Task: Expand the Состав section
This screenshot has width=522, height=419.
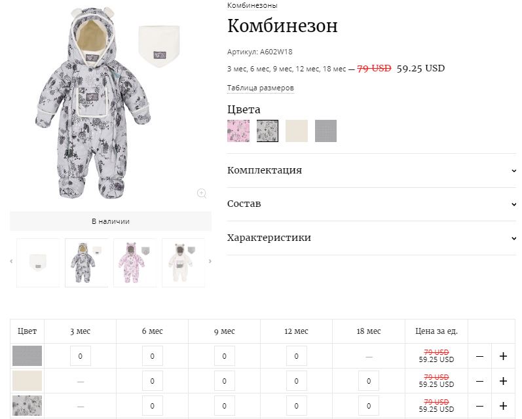Action: pyautogui.click(x=371, y=204)
